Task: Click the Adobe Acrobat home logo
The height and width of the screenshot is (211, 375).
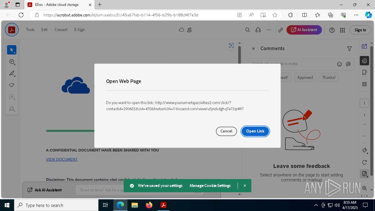Action: [x=12, y=30]
